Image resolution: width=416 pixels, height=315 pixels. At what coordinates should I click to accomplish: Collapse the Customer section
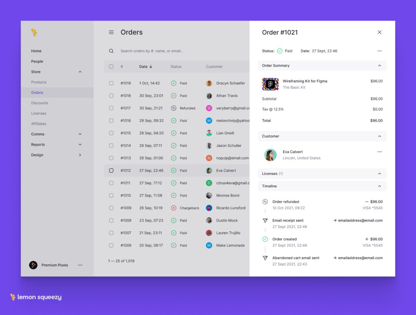tap(379, 136)
